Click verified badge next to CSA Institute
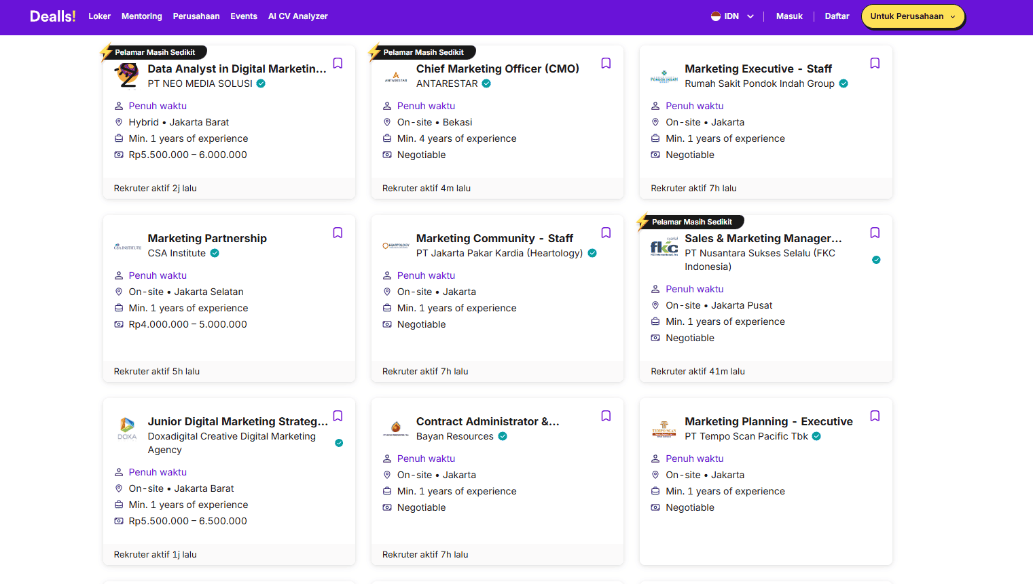The height and width of the screenshot is (584, 1033). click(x=215, y=253)
